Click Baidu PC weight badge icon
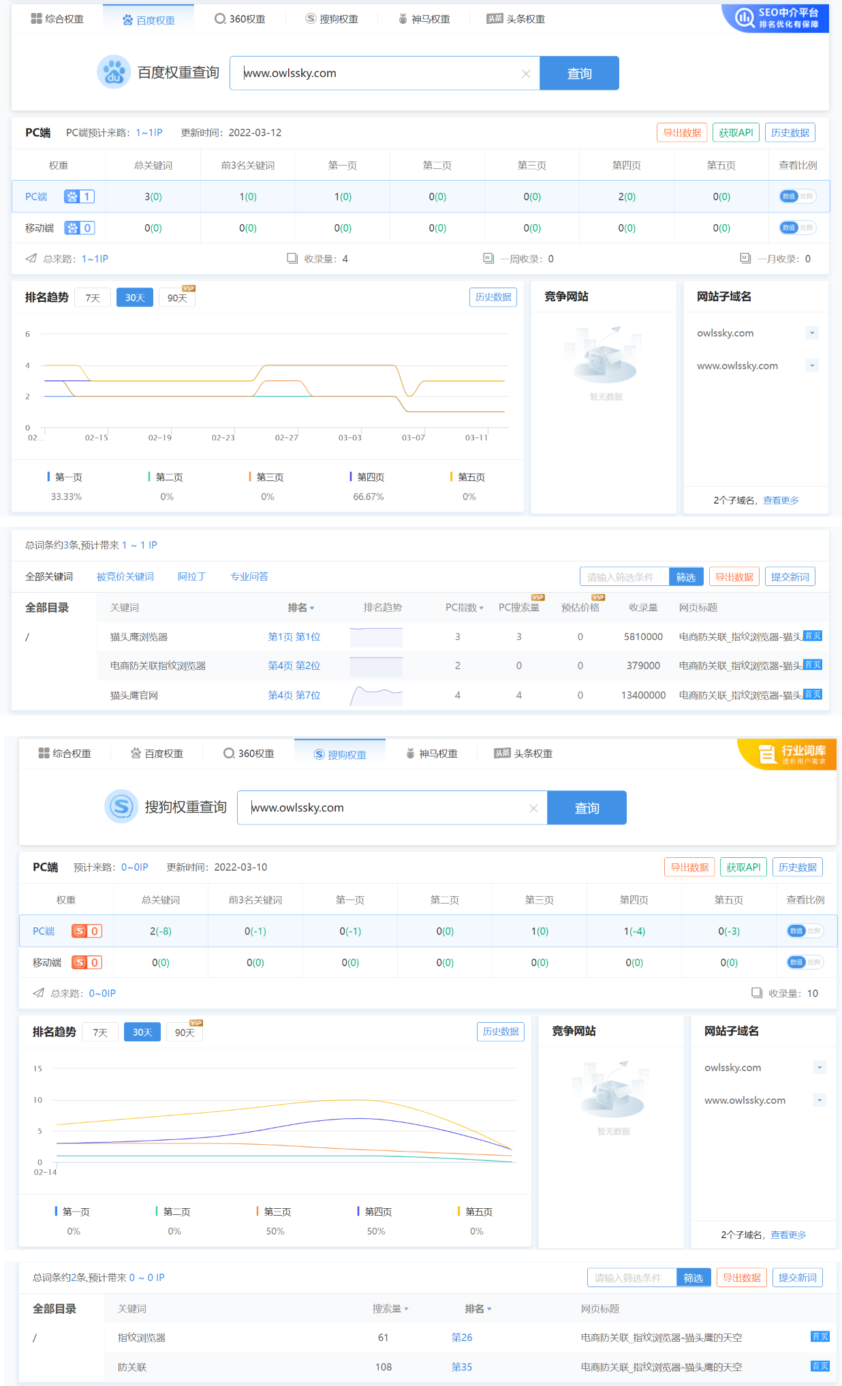 tap(79, 197)
